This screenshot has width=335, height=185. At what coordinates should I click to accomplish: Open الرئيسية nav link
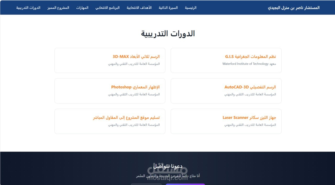191,8
